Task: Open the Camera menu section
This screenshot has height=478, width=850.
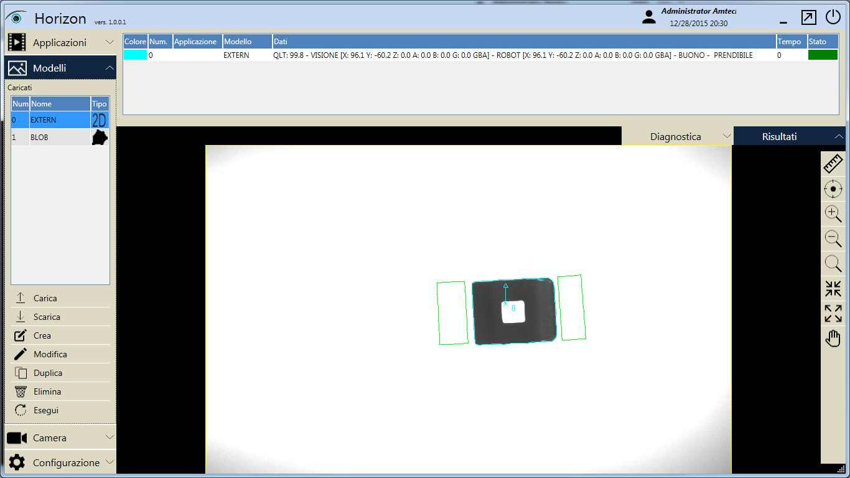Action: [60, 438]
